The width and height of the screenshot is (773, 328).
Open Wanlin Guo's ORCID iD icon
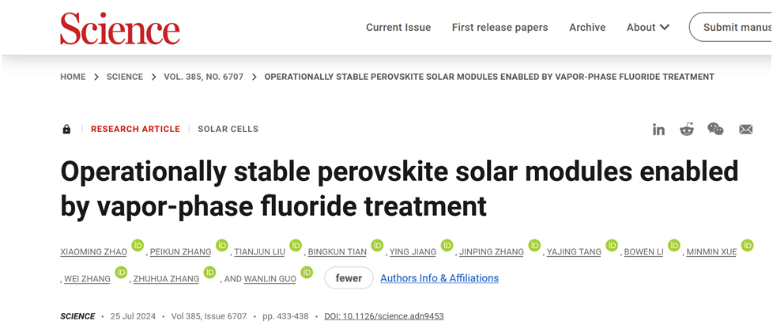point(307,272)
